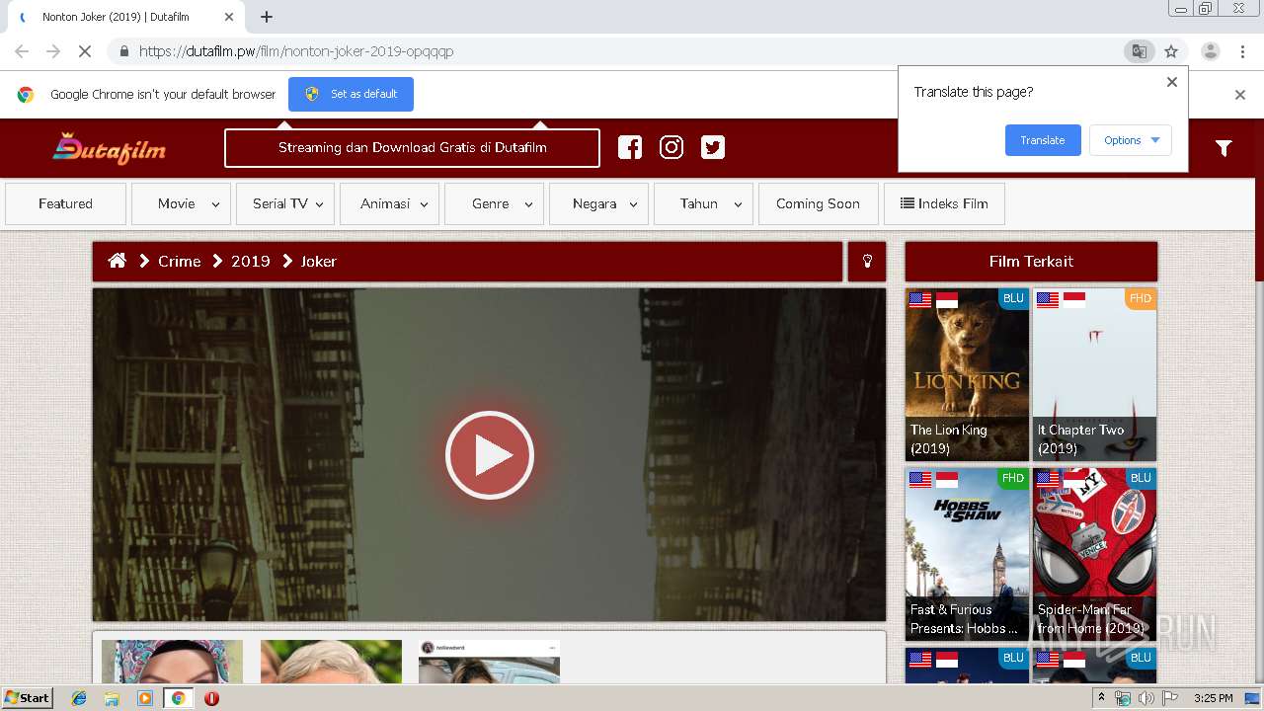Click the taskbar clock 3:25 PM
Viewport: 1264px width, 711px height.
pyautogui.click(x=1213, y=698)
